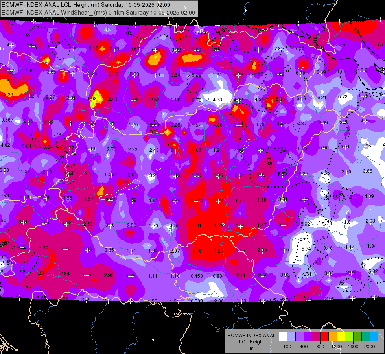The image size is (385, 354).
Task: Click the 1200 tick label in the legend
Action: click(x=337, y=347)
